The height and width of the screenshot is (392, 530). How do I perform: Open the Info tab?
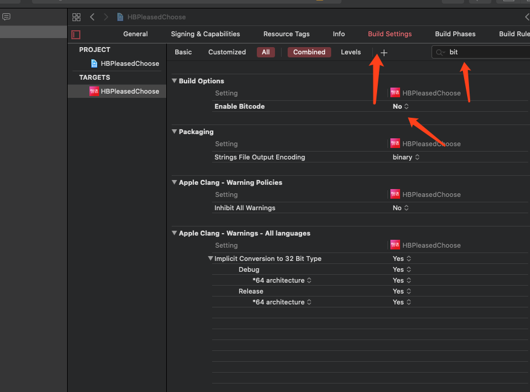coord(338,34)
